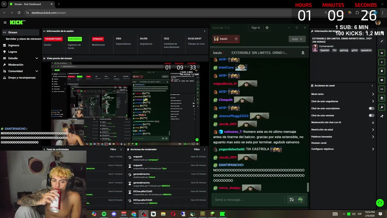
Task: Open Spotify from the taskbar
Action: click(x=104, y=214)
